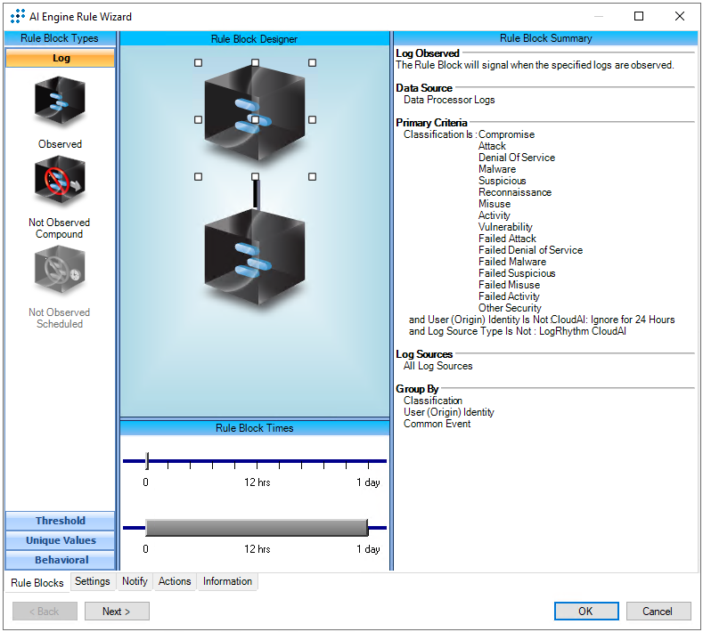
Task: Select the Not Observed Compound block icon
Action: [x=60, y=182]
